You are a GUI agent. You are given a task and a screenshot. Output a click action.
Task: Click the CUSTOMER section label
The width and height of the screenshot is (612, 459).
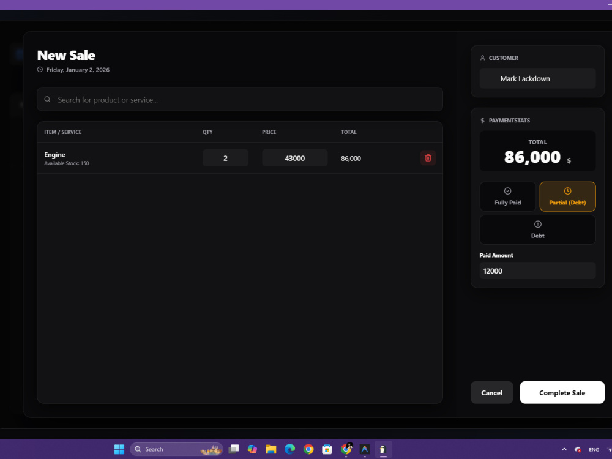[x=504, y=58]
